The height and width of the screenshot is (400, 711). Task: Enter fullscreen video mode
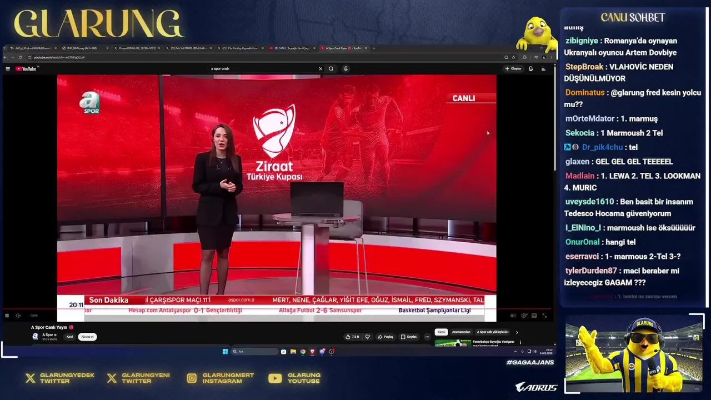(544, 316)
